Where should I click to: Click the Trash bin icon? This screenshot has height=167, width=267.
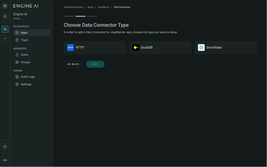[17, 40]
